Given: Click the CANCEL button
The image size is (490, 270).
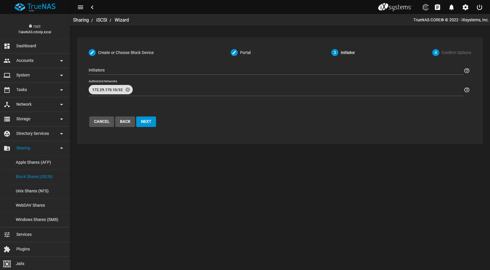Looking at the screenshot, I should pyautogui.click(x=101, y=122).
